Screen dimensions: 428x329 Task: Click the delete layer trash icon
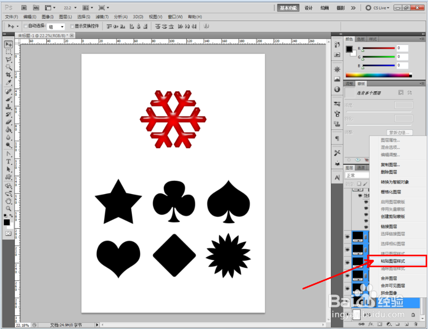point(416,324)
